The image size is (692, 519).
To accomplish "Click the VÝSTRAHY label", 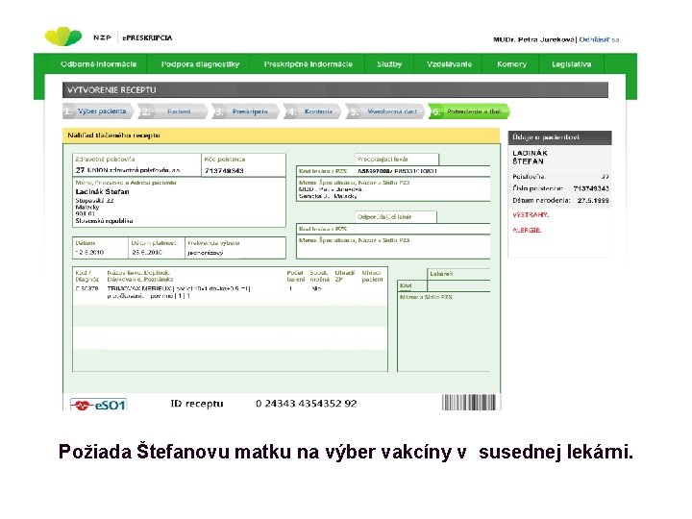I will click(x=531, y=215).
